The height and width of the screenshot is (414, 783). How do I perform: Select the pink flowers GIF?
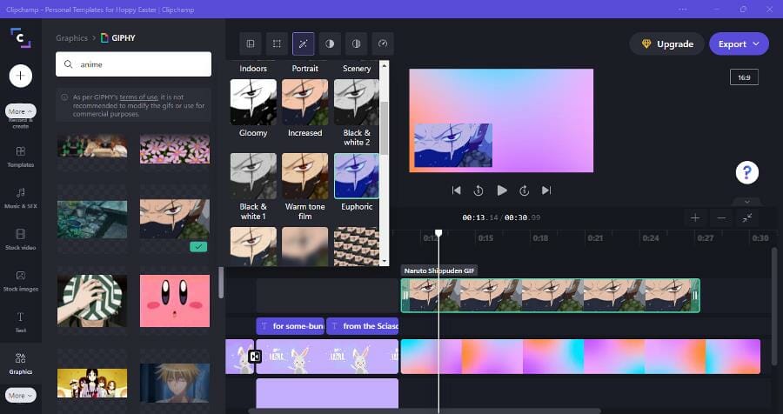(x=175, y=149)
